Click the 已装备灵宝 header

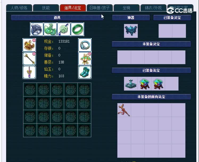click(172, 18)
